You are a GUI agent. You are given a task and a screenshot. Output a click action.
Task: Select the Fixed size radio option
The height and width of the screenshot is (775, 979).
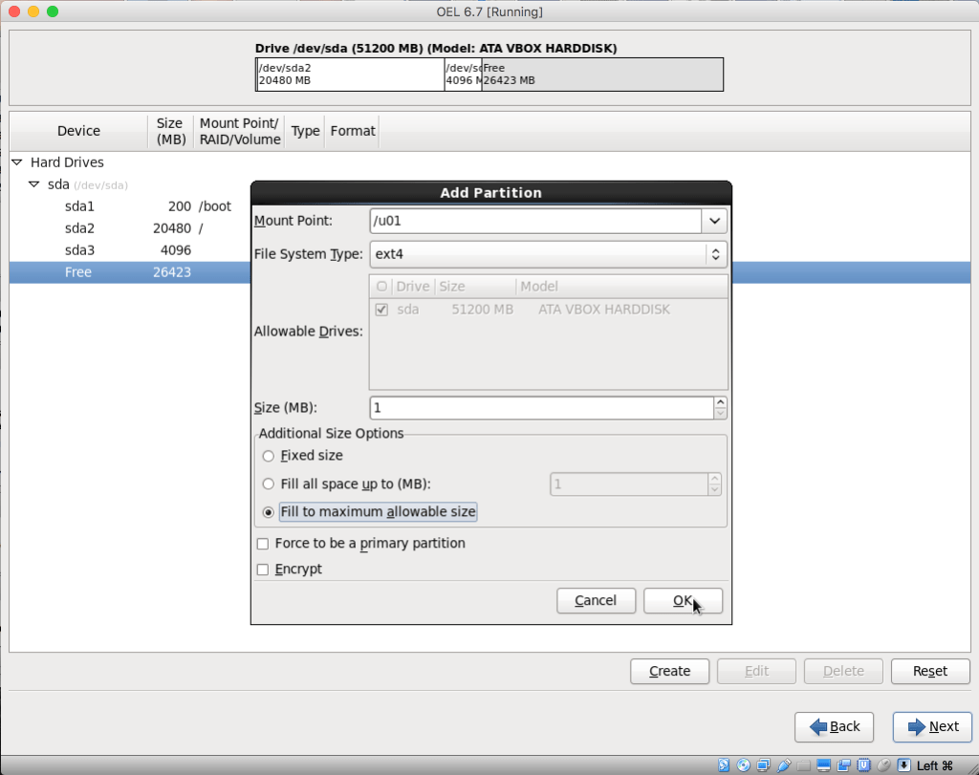[269, 456]
